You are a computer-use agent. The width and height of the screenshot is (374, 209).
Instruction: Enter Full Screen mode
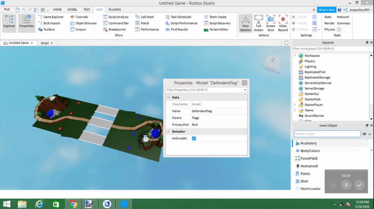point(258,23)
